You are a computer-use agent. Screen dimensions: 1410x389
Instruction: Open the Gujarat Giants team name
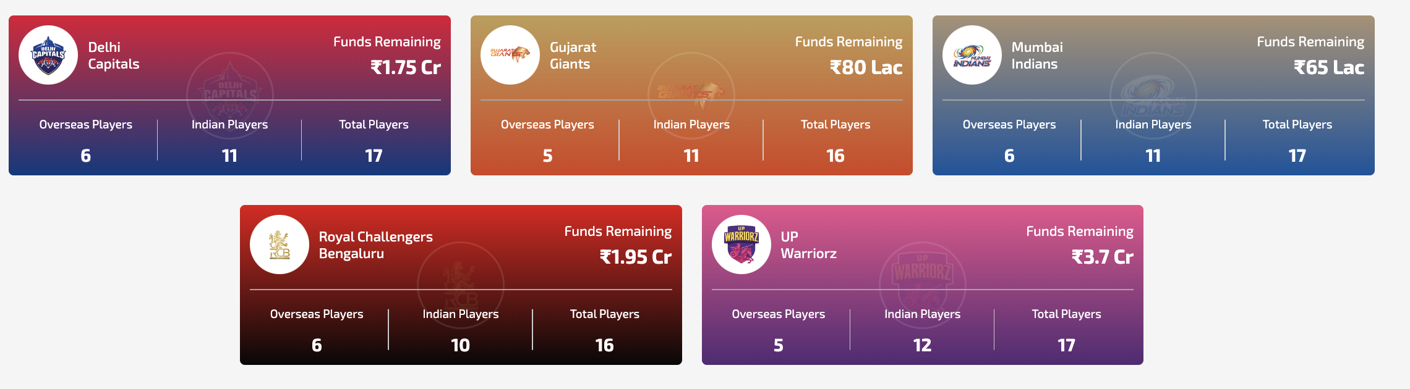tap(573, 56)
